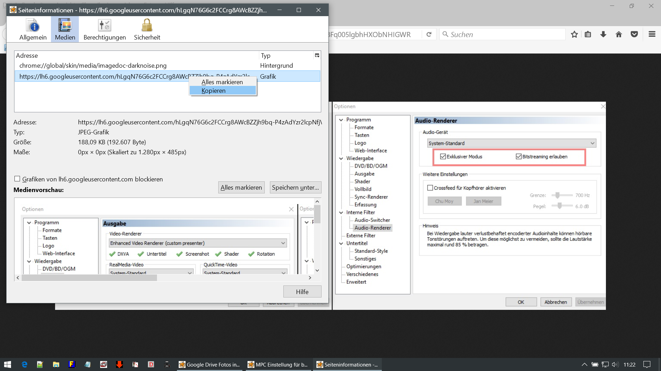Switch to the MPC Einstellung taskbar window
The width and height of the screenshot is (661, 371).
278,364
